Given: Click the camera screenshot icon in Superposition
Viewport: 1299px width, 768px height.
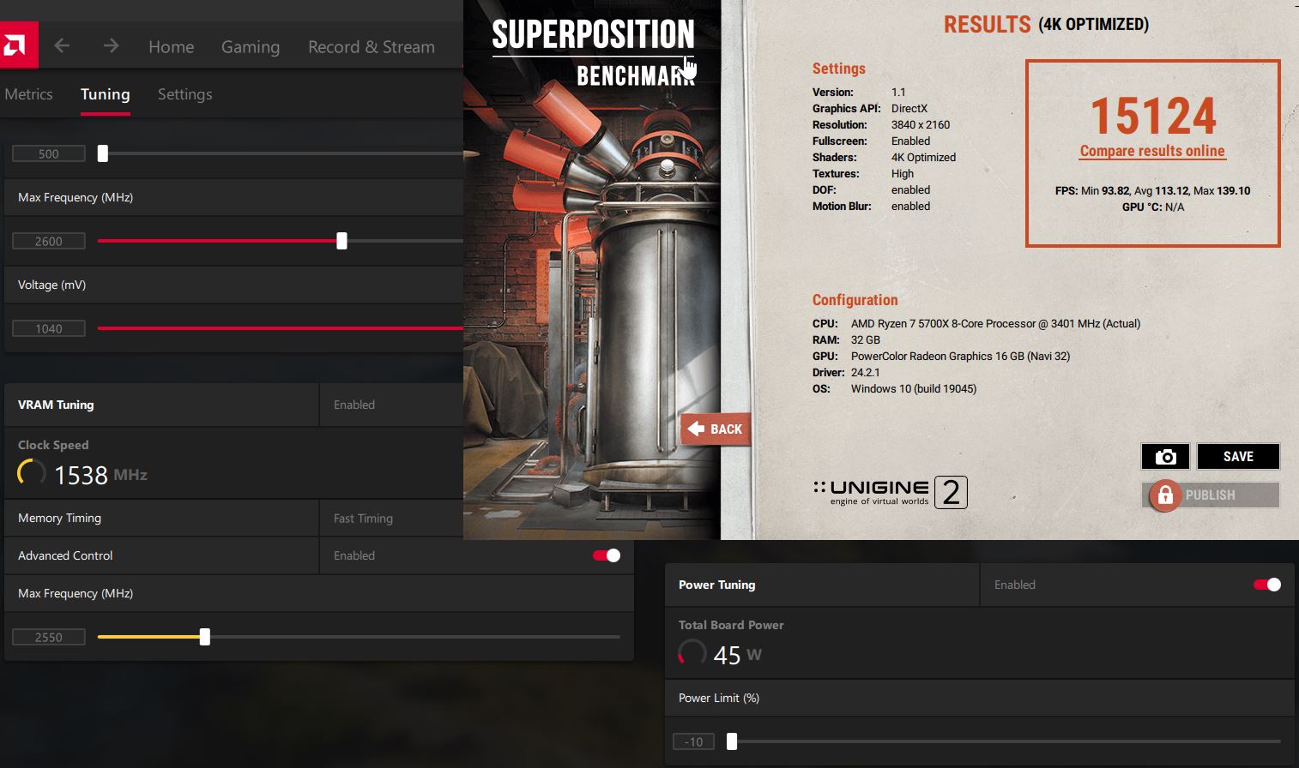Looking at the screenshot, I should pos(1165,457).
